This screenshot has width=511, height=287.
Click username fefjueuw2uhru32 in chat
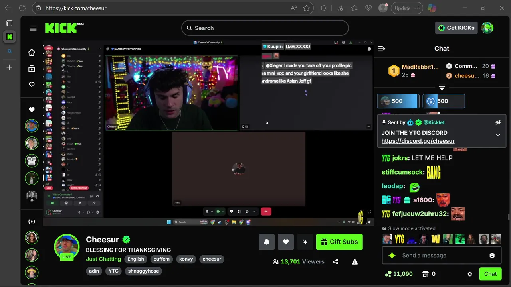pyautogui.click(x=420, y=214)
